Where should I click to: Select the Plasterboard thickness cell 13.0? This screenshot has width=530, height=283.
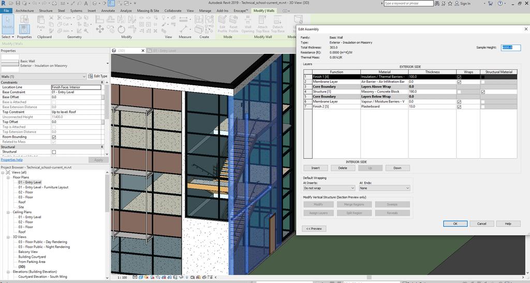pos(432,107)
